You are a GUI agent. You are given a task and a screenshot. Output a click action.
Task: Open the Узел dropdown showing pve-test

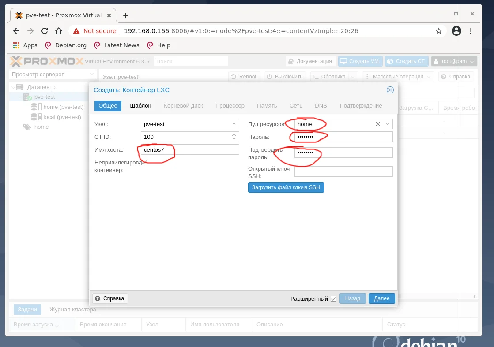pos(235,124)
